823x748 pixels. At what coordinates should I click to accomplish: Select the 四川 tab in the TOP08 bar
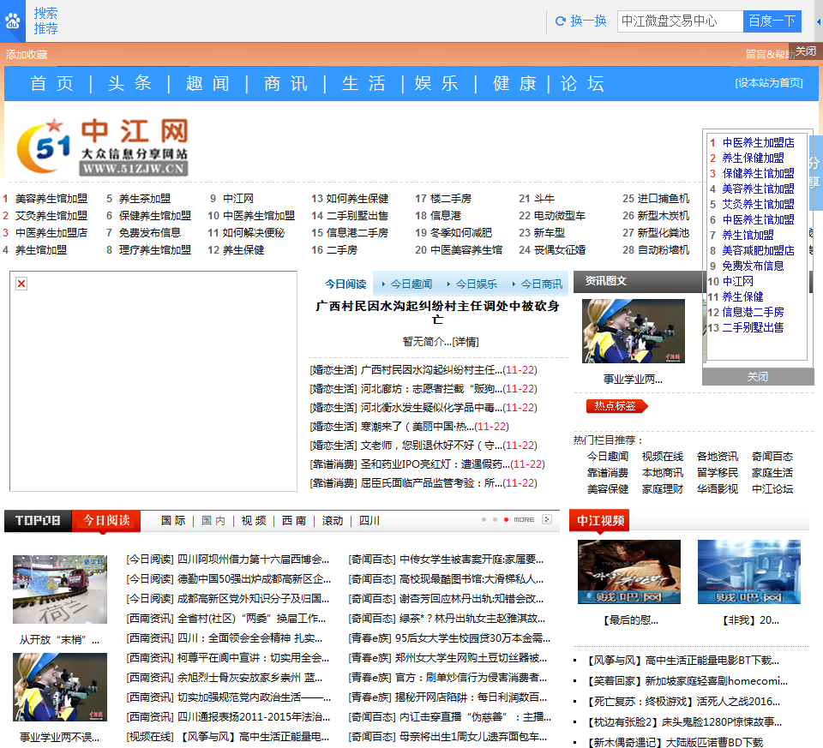pos(369,520)
